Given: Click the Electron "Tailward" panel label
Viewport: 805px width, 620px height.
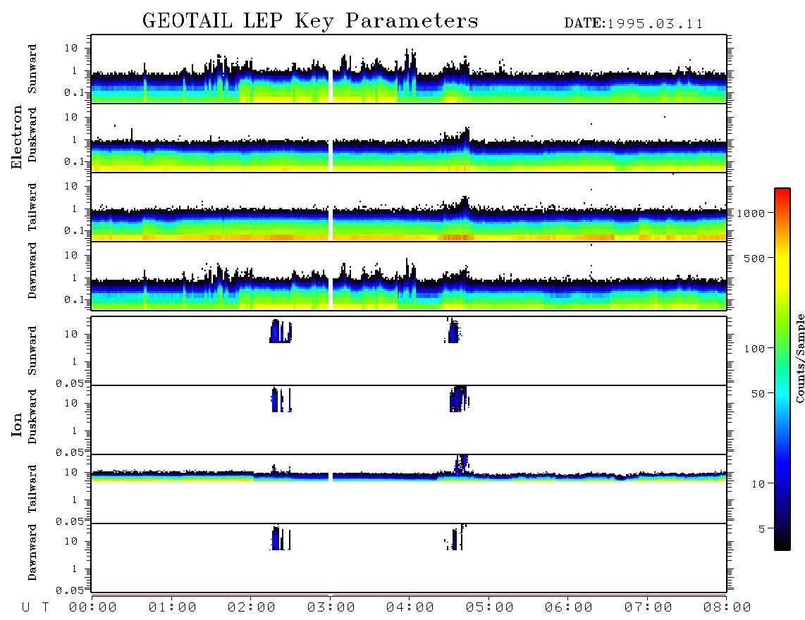Looking at the screenshot, I should (x=32, y=206).
